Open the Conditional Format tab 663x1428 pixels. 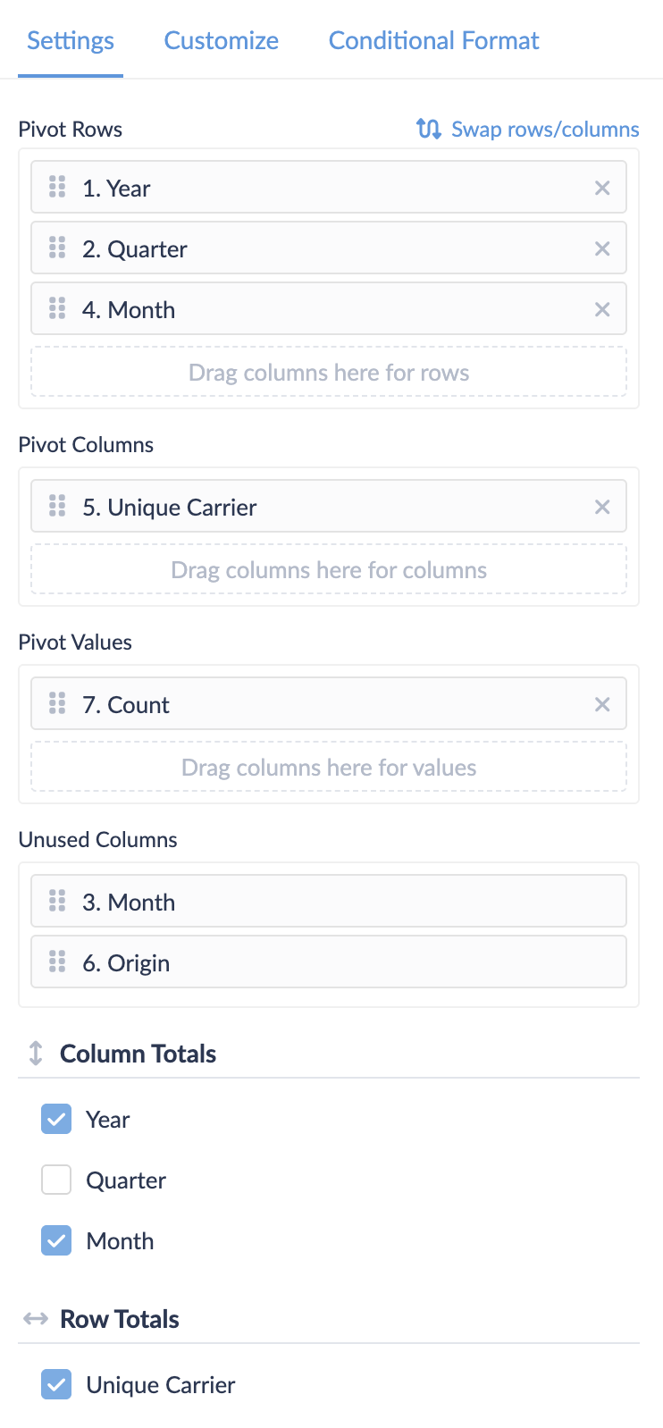click(x=433, y=40)
